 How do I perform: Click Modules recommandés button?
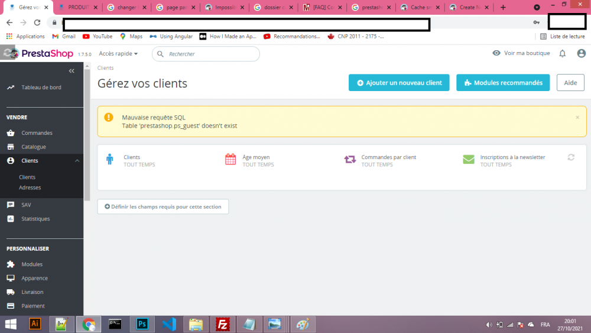coord(503,83)
